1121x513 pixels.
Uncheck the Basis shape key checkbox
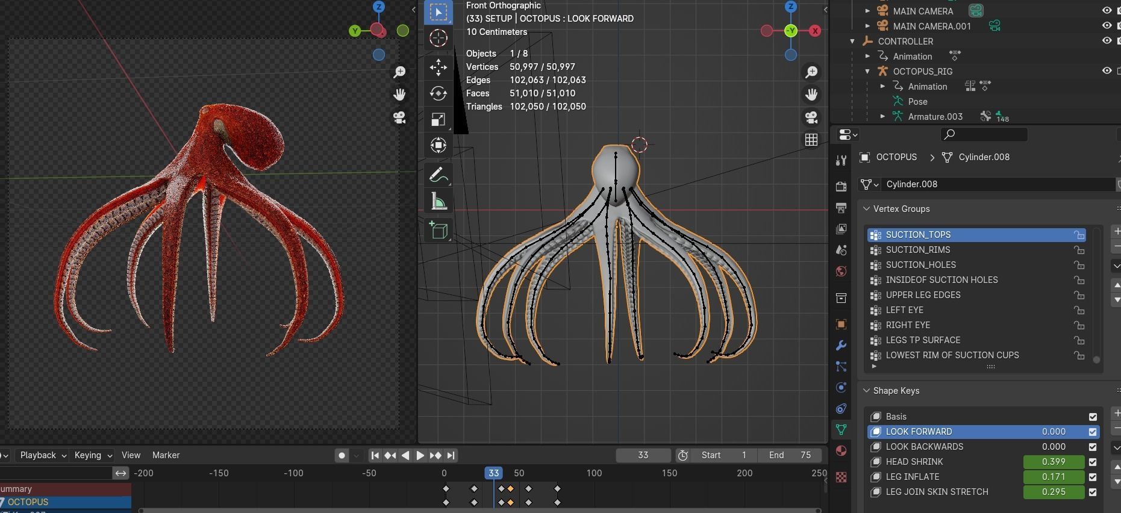click(x=1093, y=417)
